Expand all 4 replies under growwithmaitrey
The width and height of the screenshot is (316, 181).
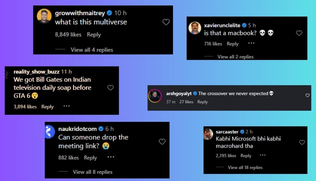(92, 50)
